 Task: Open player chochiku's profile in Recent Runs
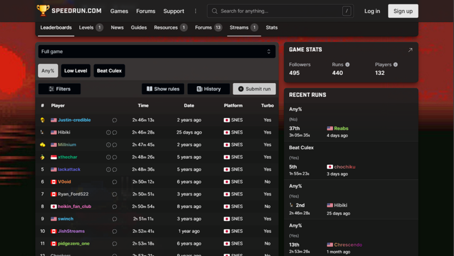[344, 167]
